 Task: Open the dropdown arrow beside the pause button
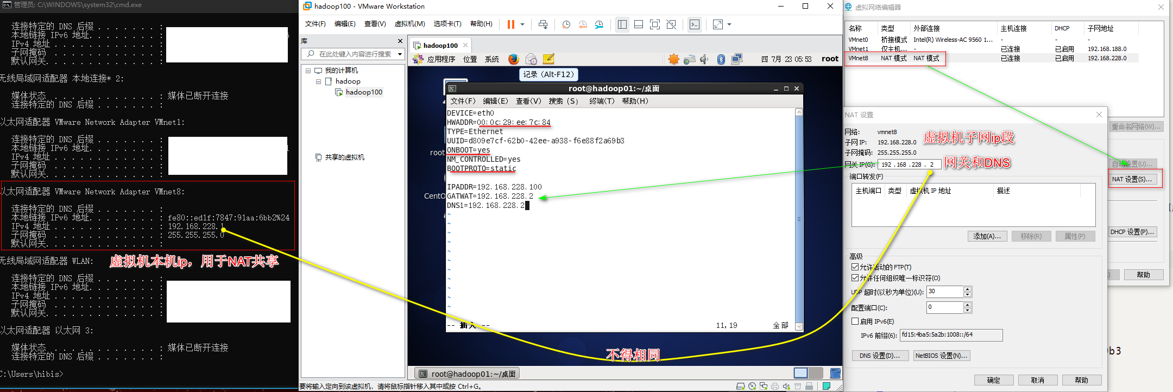coord(522,24)
